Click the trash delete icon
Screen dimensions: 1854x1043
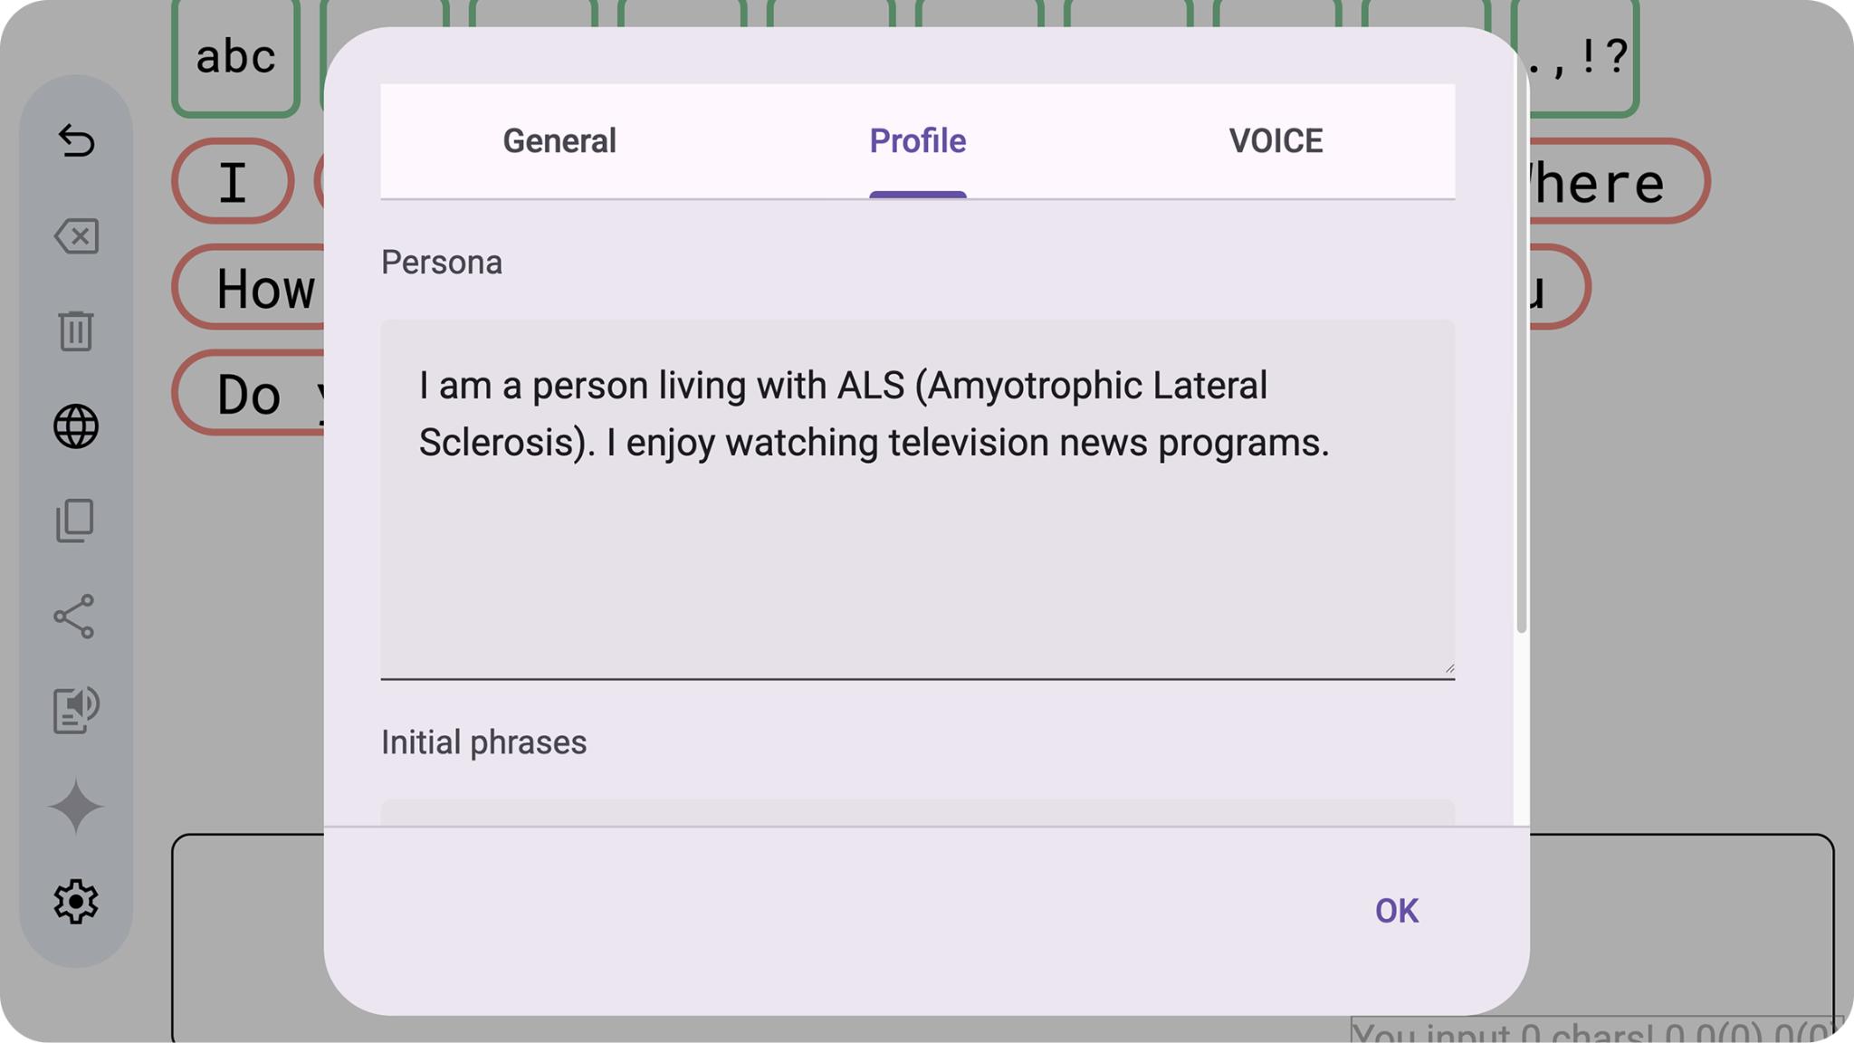pos(76,331)
